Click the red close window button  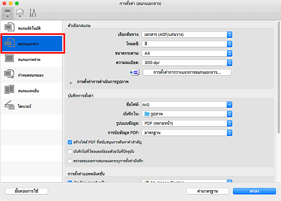(4, 3)
